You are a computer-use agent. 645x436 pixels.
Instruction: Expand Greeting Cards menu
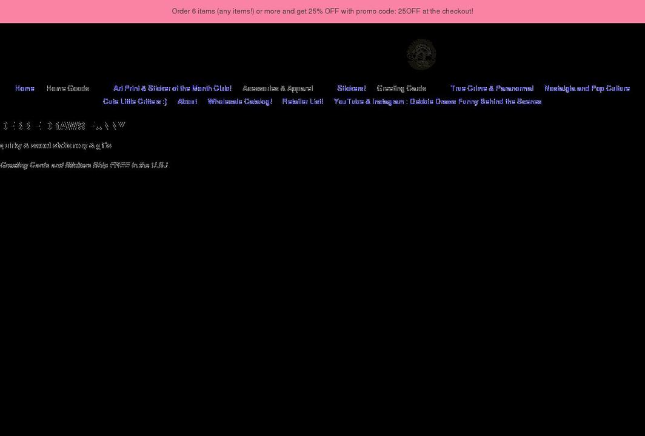401,88
